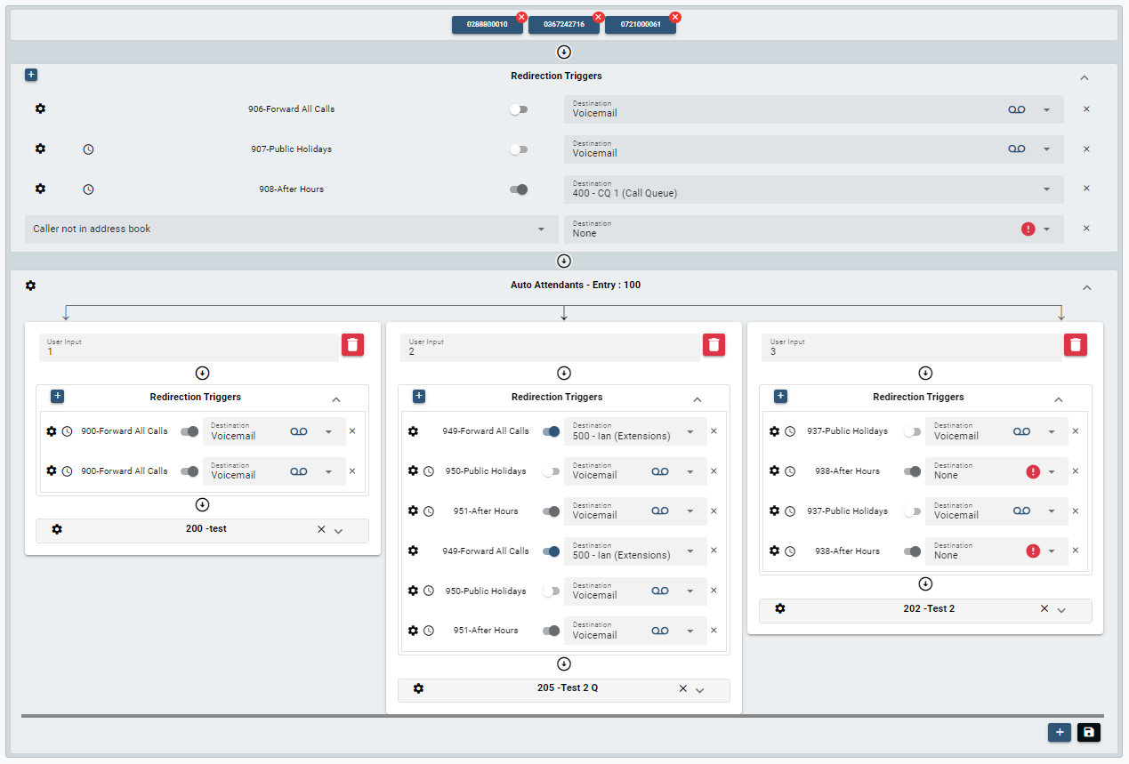Click the phone number chip 0288800010
Image resolution: width=1129 pixels, height=764 pixels.
point(487,25)
